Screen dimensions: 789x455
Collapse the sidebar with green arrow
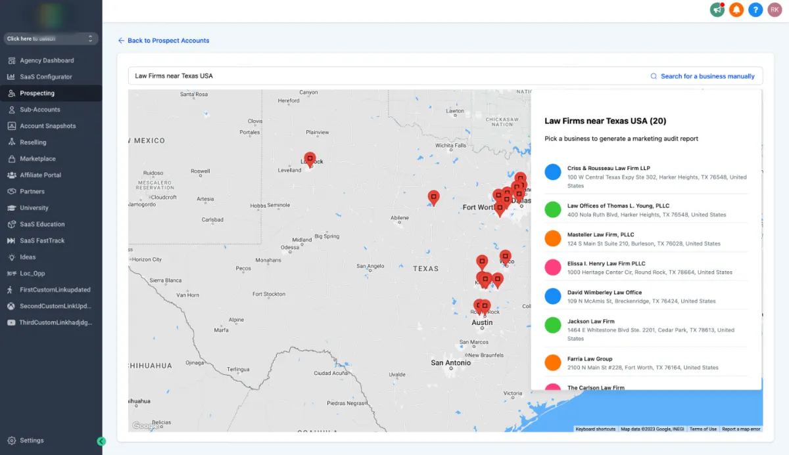point(101,441)
